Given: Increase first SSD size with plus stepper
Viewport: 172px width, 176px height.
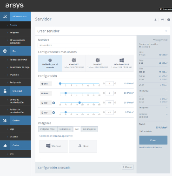Looking at the screenshot, I should click(x=115, y=102).
